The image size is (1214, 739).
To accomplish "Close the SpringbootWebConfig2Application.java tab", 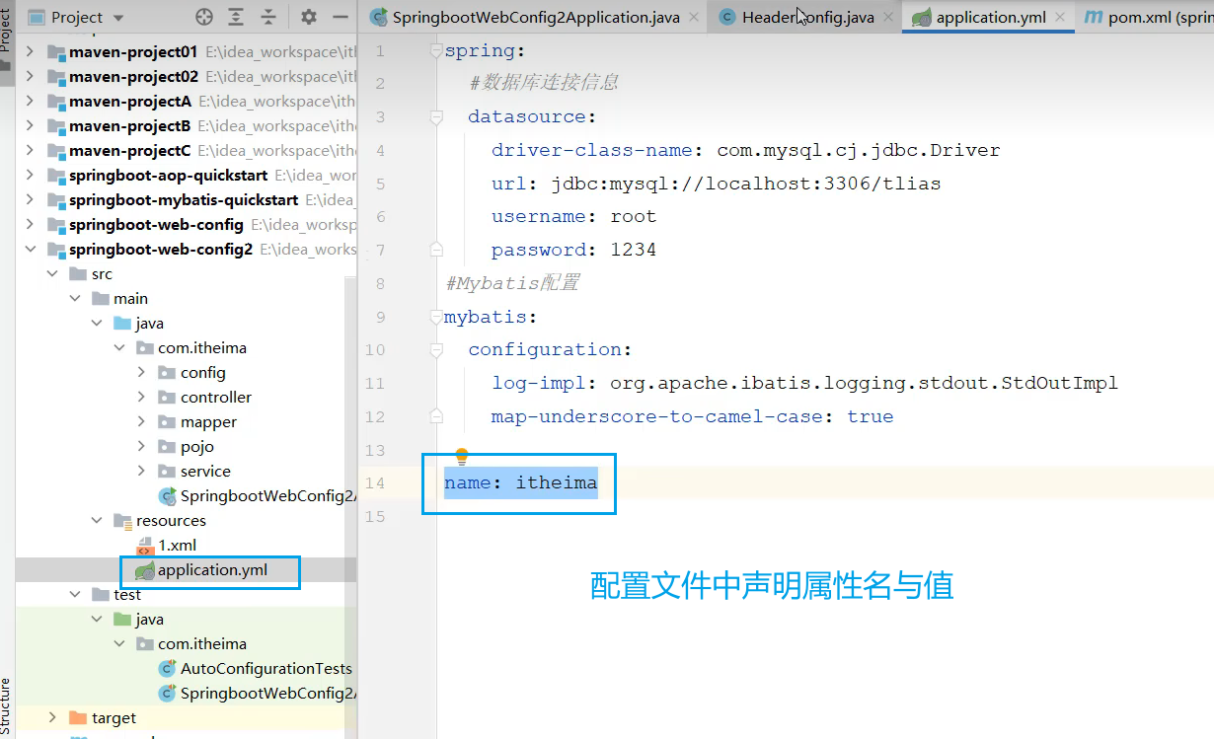I will click(694, 18).
